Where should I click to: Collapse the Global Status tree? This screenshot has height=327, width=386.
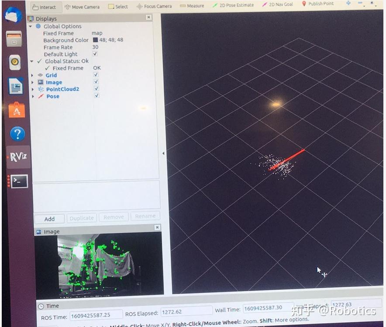(x=31, y=61)
